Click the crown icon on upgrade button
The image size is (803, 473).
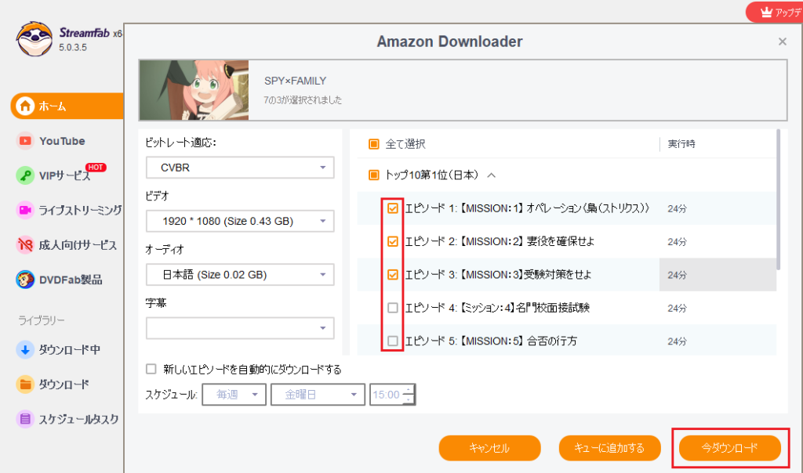(x=766, y=12)
